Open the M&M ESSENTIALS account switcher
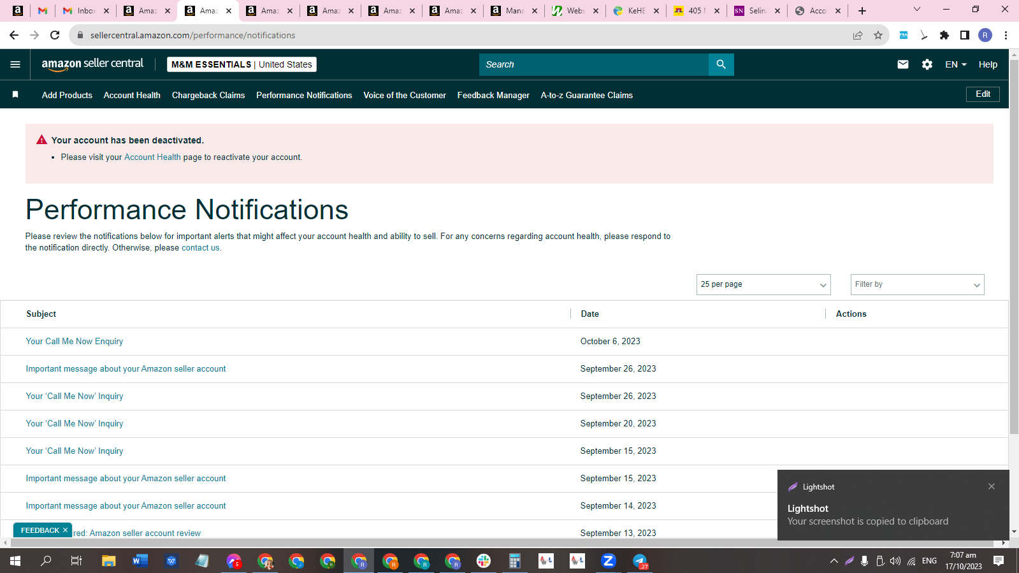The height and width of the screenshot is (573, 1019). 242,64
